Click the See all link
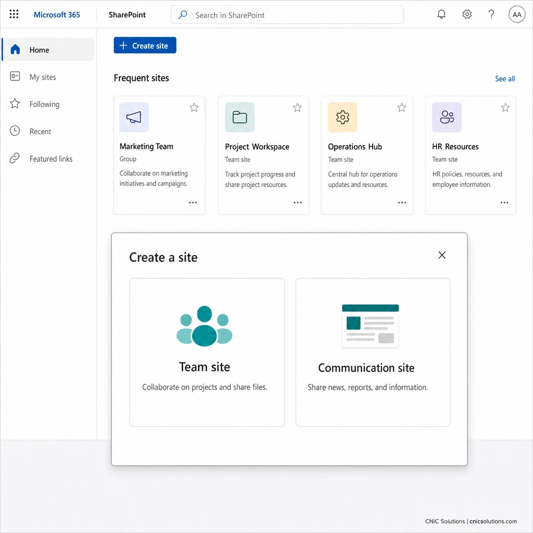 (505, 79)
